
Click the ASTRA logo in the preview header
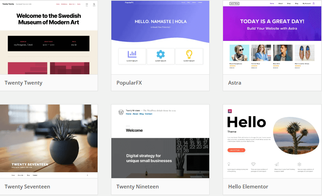(x=234, y=3)
